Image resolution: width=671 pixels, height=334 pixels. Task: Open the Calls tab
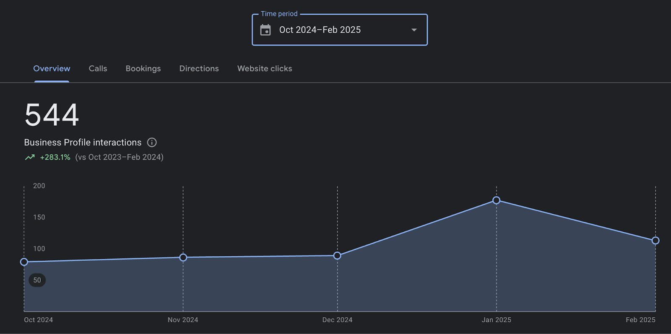(x=98, y=69)
